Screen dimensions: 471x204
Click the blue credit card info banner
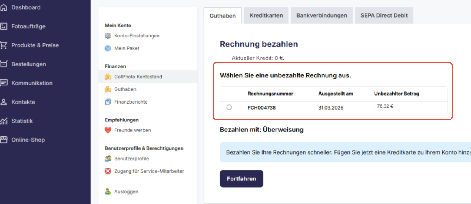345,152
